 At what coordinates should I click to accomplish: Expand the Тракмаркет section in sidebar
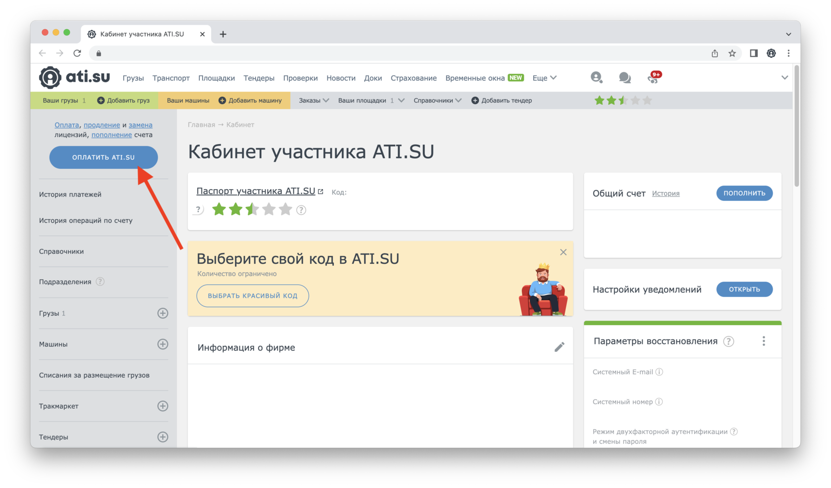[163, 406]
